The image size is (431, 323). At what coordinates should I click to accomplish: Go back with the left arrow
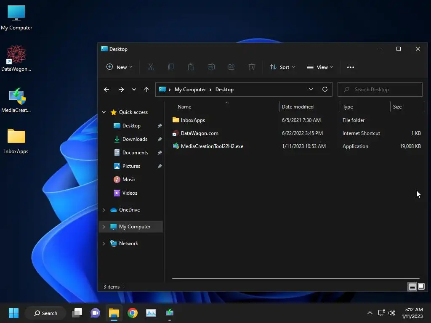[106, 90]
